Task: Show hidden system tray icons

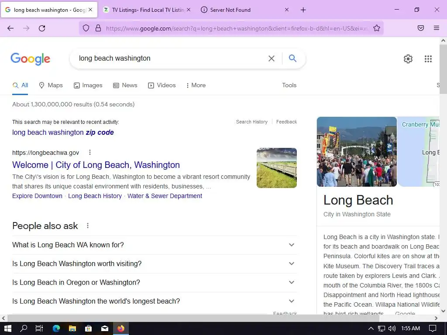Action: click(371, 328)
